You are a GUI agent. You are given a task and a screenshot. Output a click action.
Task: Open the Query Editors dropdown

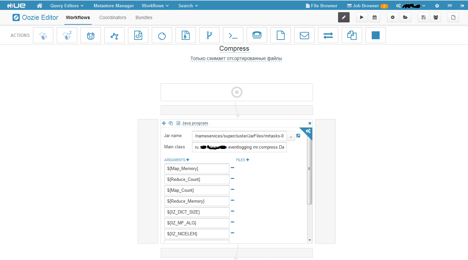67,6
